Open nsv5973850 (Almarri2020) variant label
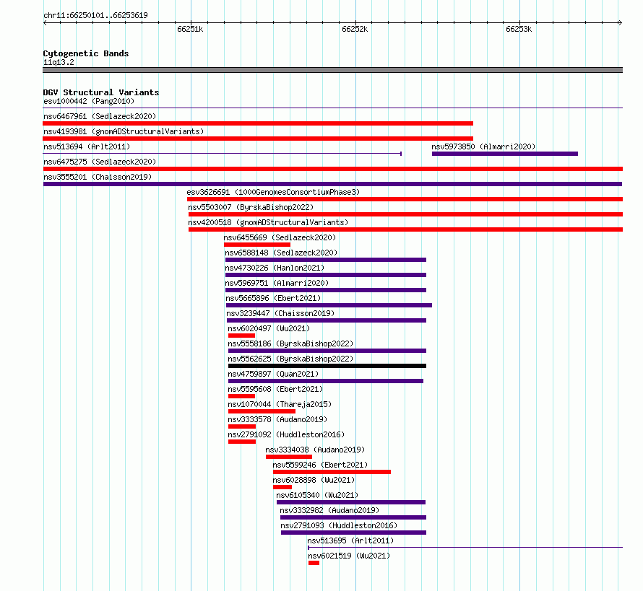Viewport: 643px width, 591px height. pos(483,146)
